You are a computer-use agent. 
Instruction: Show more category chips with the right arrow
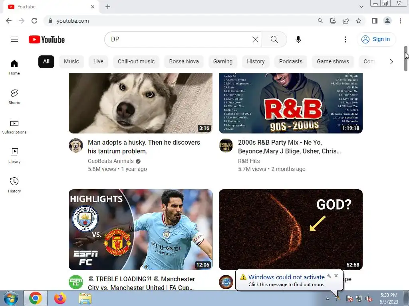point(391,62)
